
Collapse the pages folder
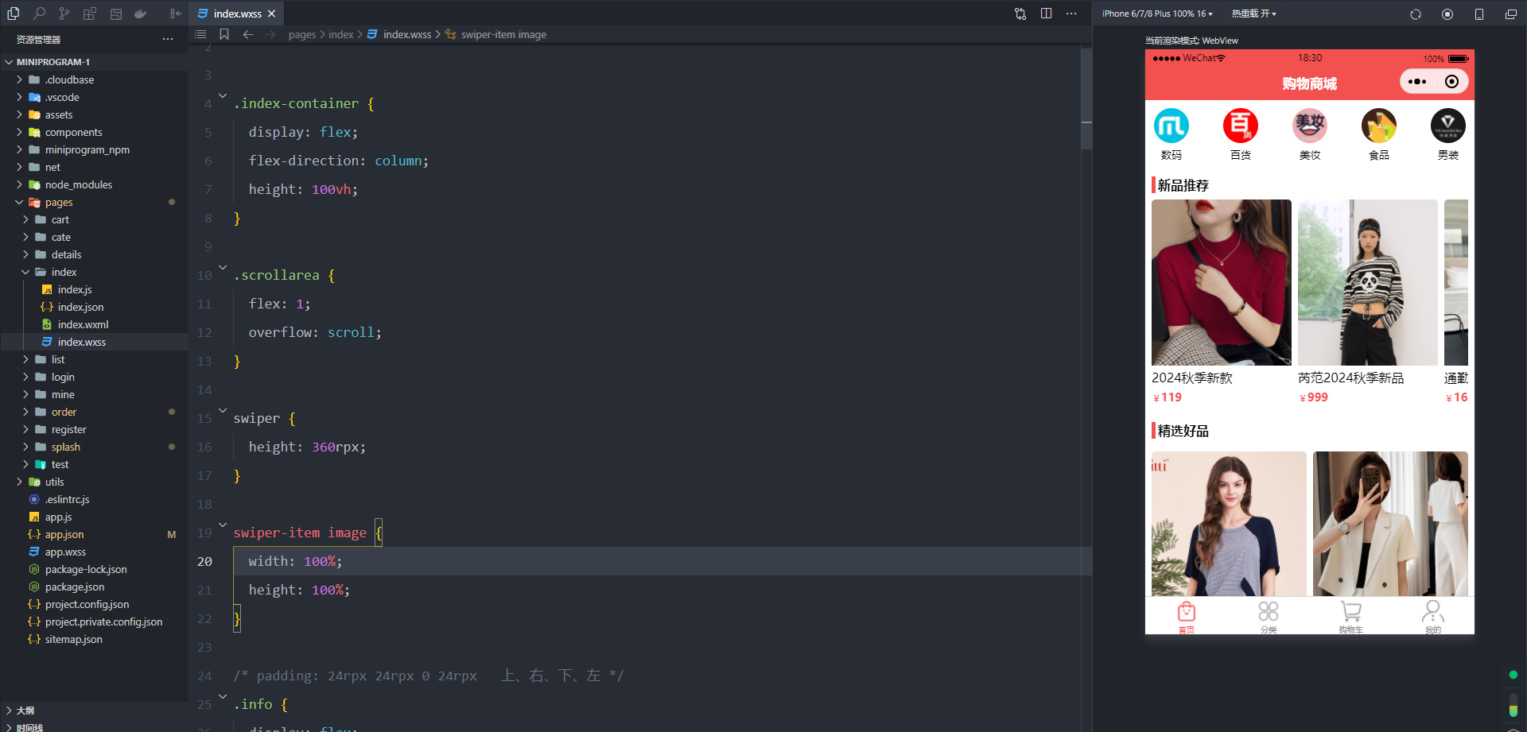coord(20,202)
